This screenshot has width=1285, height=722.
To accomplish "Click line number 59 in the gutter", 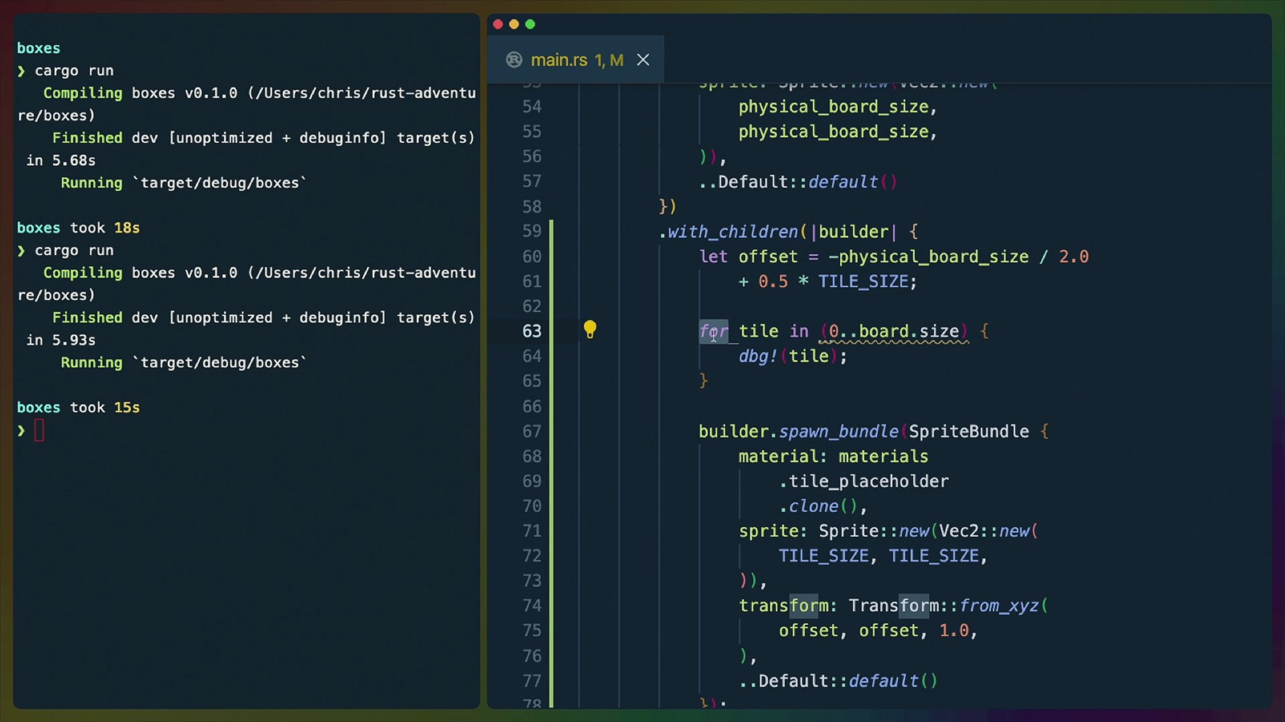I will (x=531, y=231).
